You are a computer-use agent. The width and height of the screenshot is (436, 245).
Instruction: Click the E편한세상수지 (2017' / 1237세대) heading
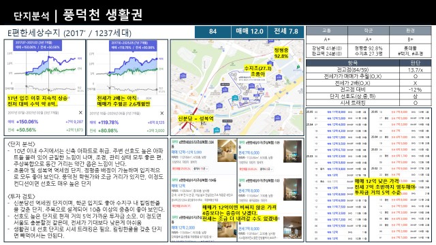pyautogui.click(x=69, y=33)
